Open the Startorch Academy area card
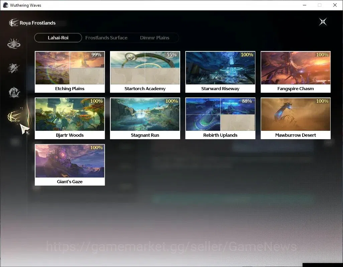 145,72
